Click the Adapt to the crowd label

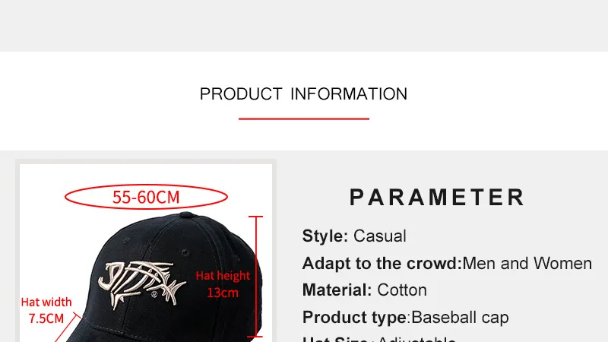point(382,263)
